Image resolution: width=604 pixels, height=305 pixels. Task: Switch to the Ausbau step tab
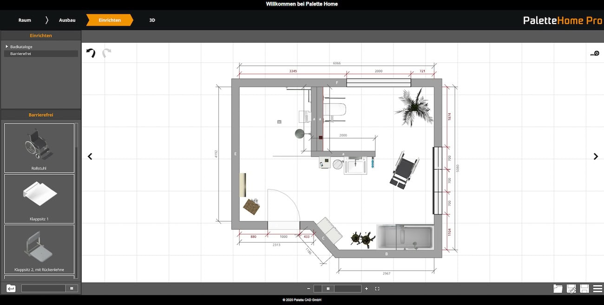coord(67,20)
